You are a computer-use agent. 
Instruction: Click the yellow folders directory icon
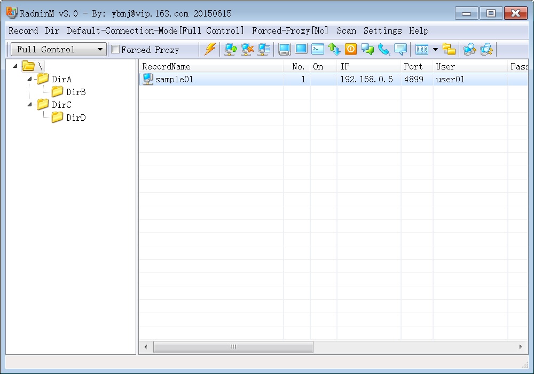[x=450, y=50]
